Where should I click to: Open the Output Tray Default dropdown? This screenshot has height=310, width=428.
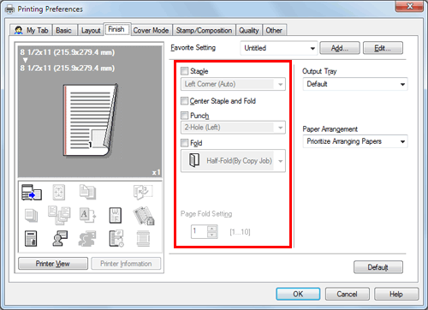point(355,84)
